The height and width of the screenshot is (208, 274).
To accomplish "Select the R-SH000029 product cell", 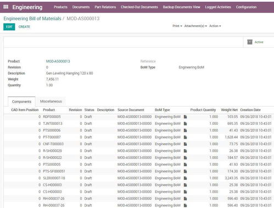I will click(52, 151).
